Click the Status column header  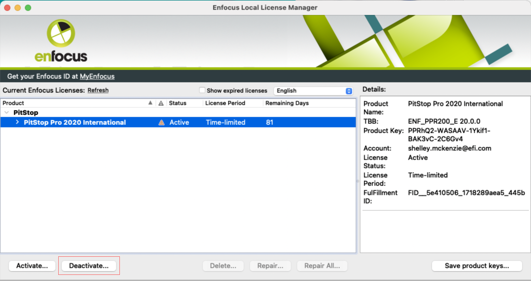177,103
